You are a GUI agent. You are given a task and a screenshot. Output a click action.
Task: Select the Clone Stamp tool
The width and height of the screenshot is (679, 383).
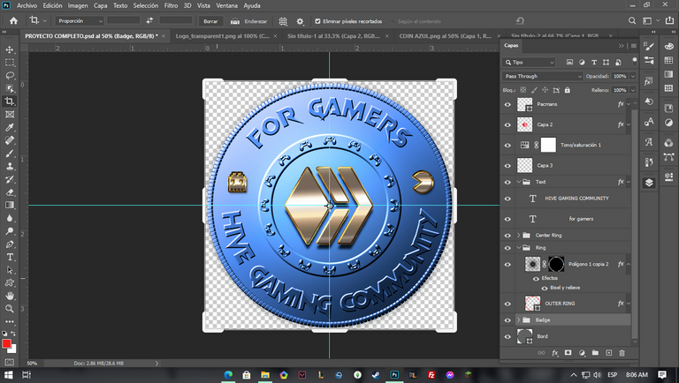click(10, 167)
